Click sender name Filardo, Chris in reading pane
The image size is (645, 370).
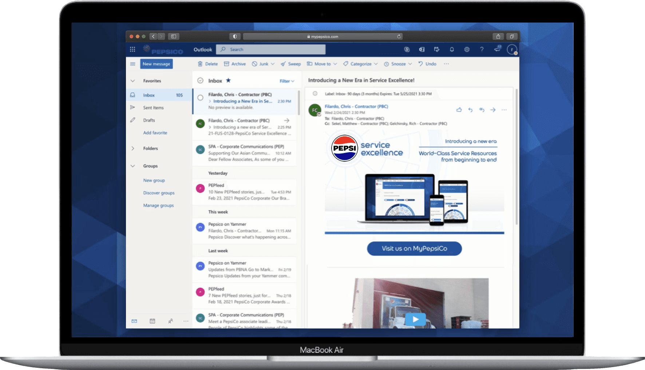pos(356,107)
